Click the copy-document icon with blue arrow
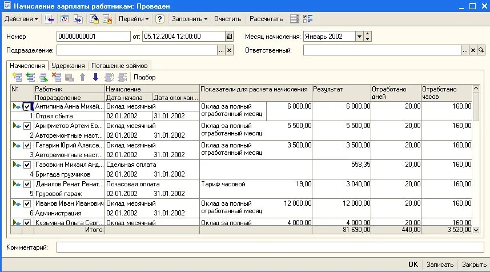The width and height of the screenshot is (490, 272). (78, 19)
